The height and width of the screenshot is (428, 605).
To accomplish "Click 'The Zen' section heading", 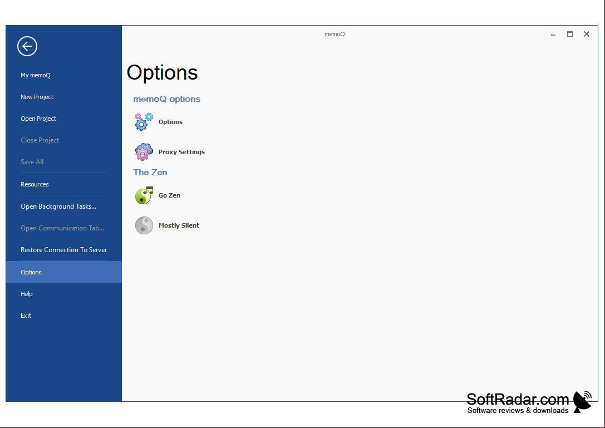I will tap(150, 173).
